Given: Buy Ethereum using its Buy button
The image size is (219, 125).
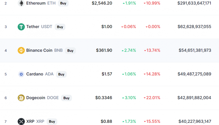Looking at the screenshot, I should (63, 3).
